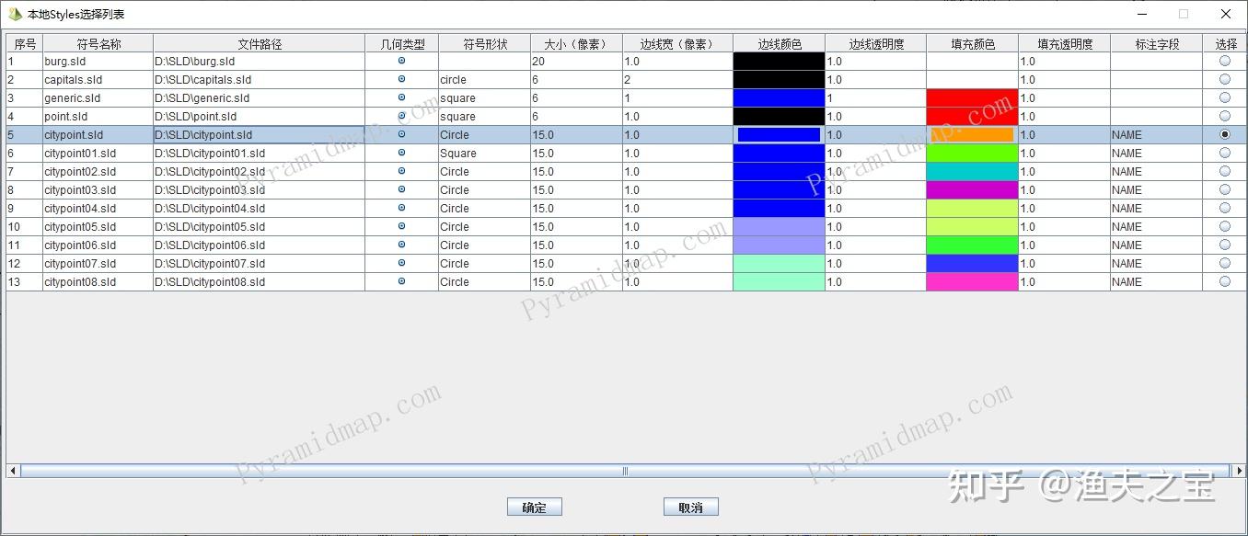This screenshot has height=536, width=1248.
Task: Select the radio button for citypoint08.sld
Action: point(1224,281)
